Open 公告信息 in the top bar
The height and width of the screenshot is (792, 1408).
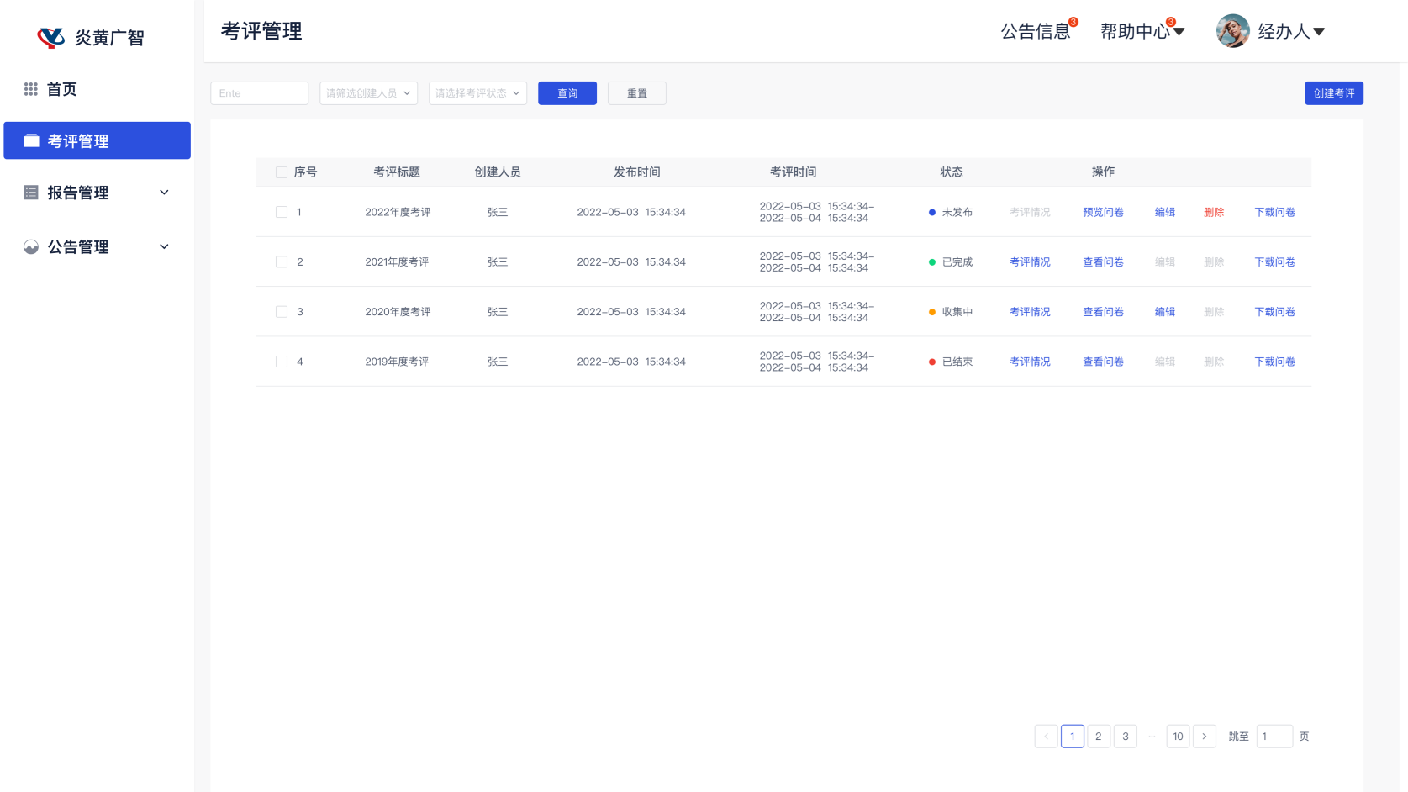(1036, 32)
